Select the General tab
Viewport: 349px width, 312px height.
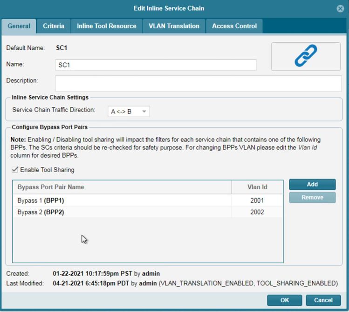pyautogui.click(x=19, y=26)
